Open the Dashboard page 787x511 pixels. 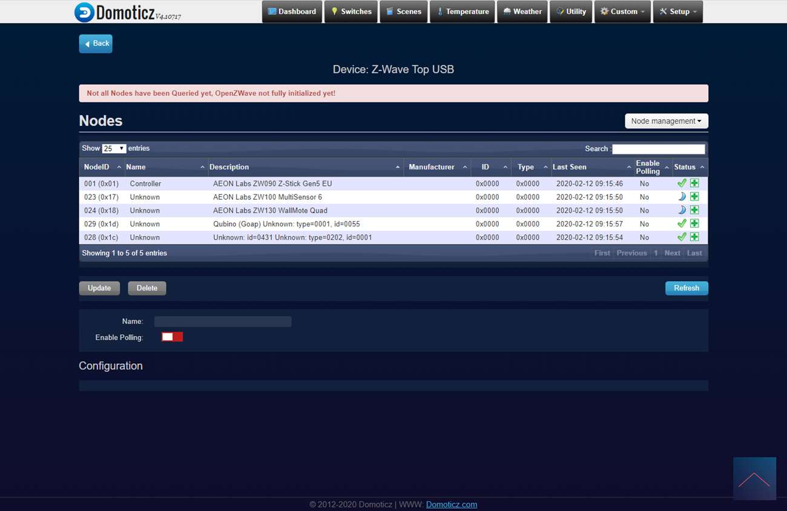(292, 12)
